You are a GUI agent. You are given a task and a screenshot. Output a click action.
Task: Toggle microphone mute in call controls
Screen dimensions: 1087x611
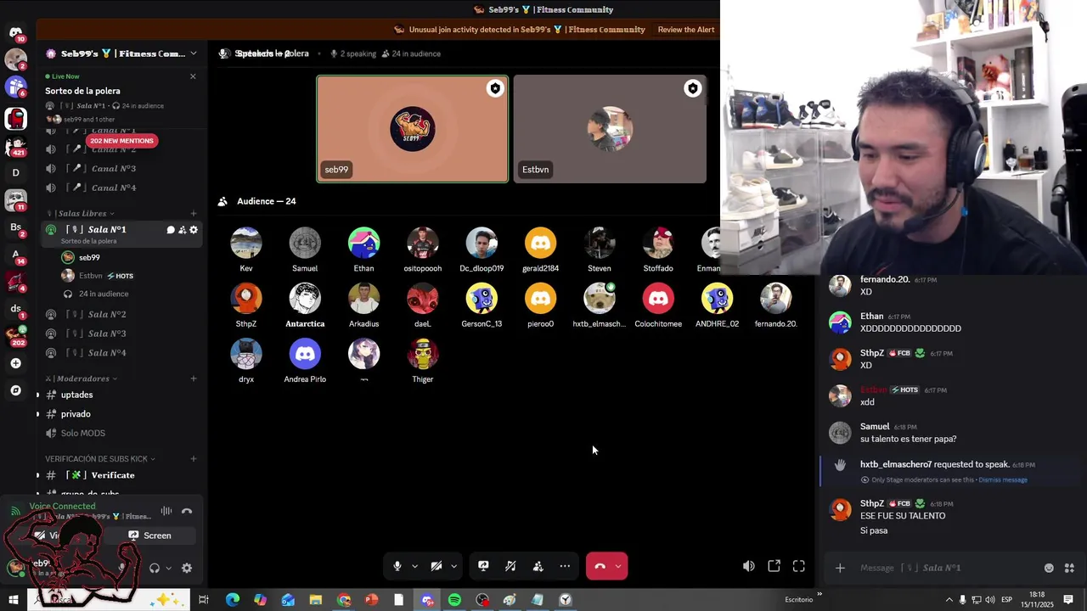(x=397, y=566)
